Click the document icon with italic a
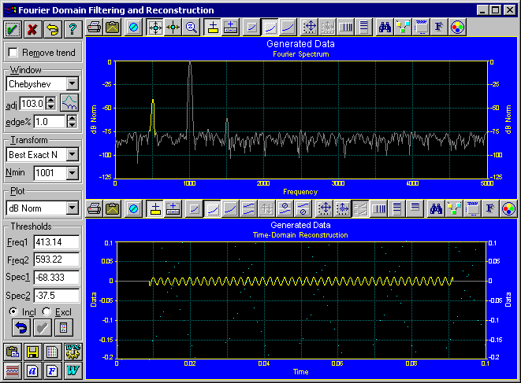 tap(32, 370)
